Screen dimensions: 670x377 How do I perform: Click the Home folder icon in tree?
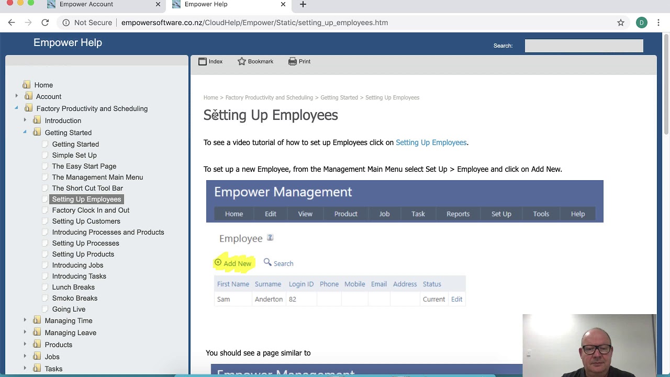click(x=26, y=85)
